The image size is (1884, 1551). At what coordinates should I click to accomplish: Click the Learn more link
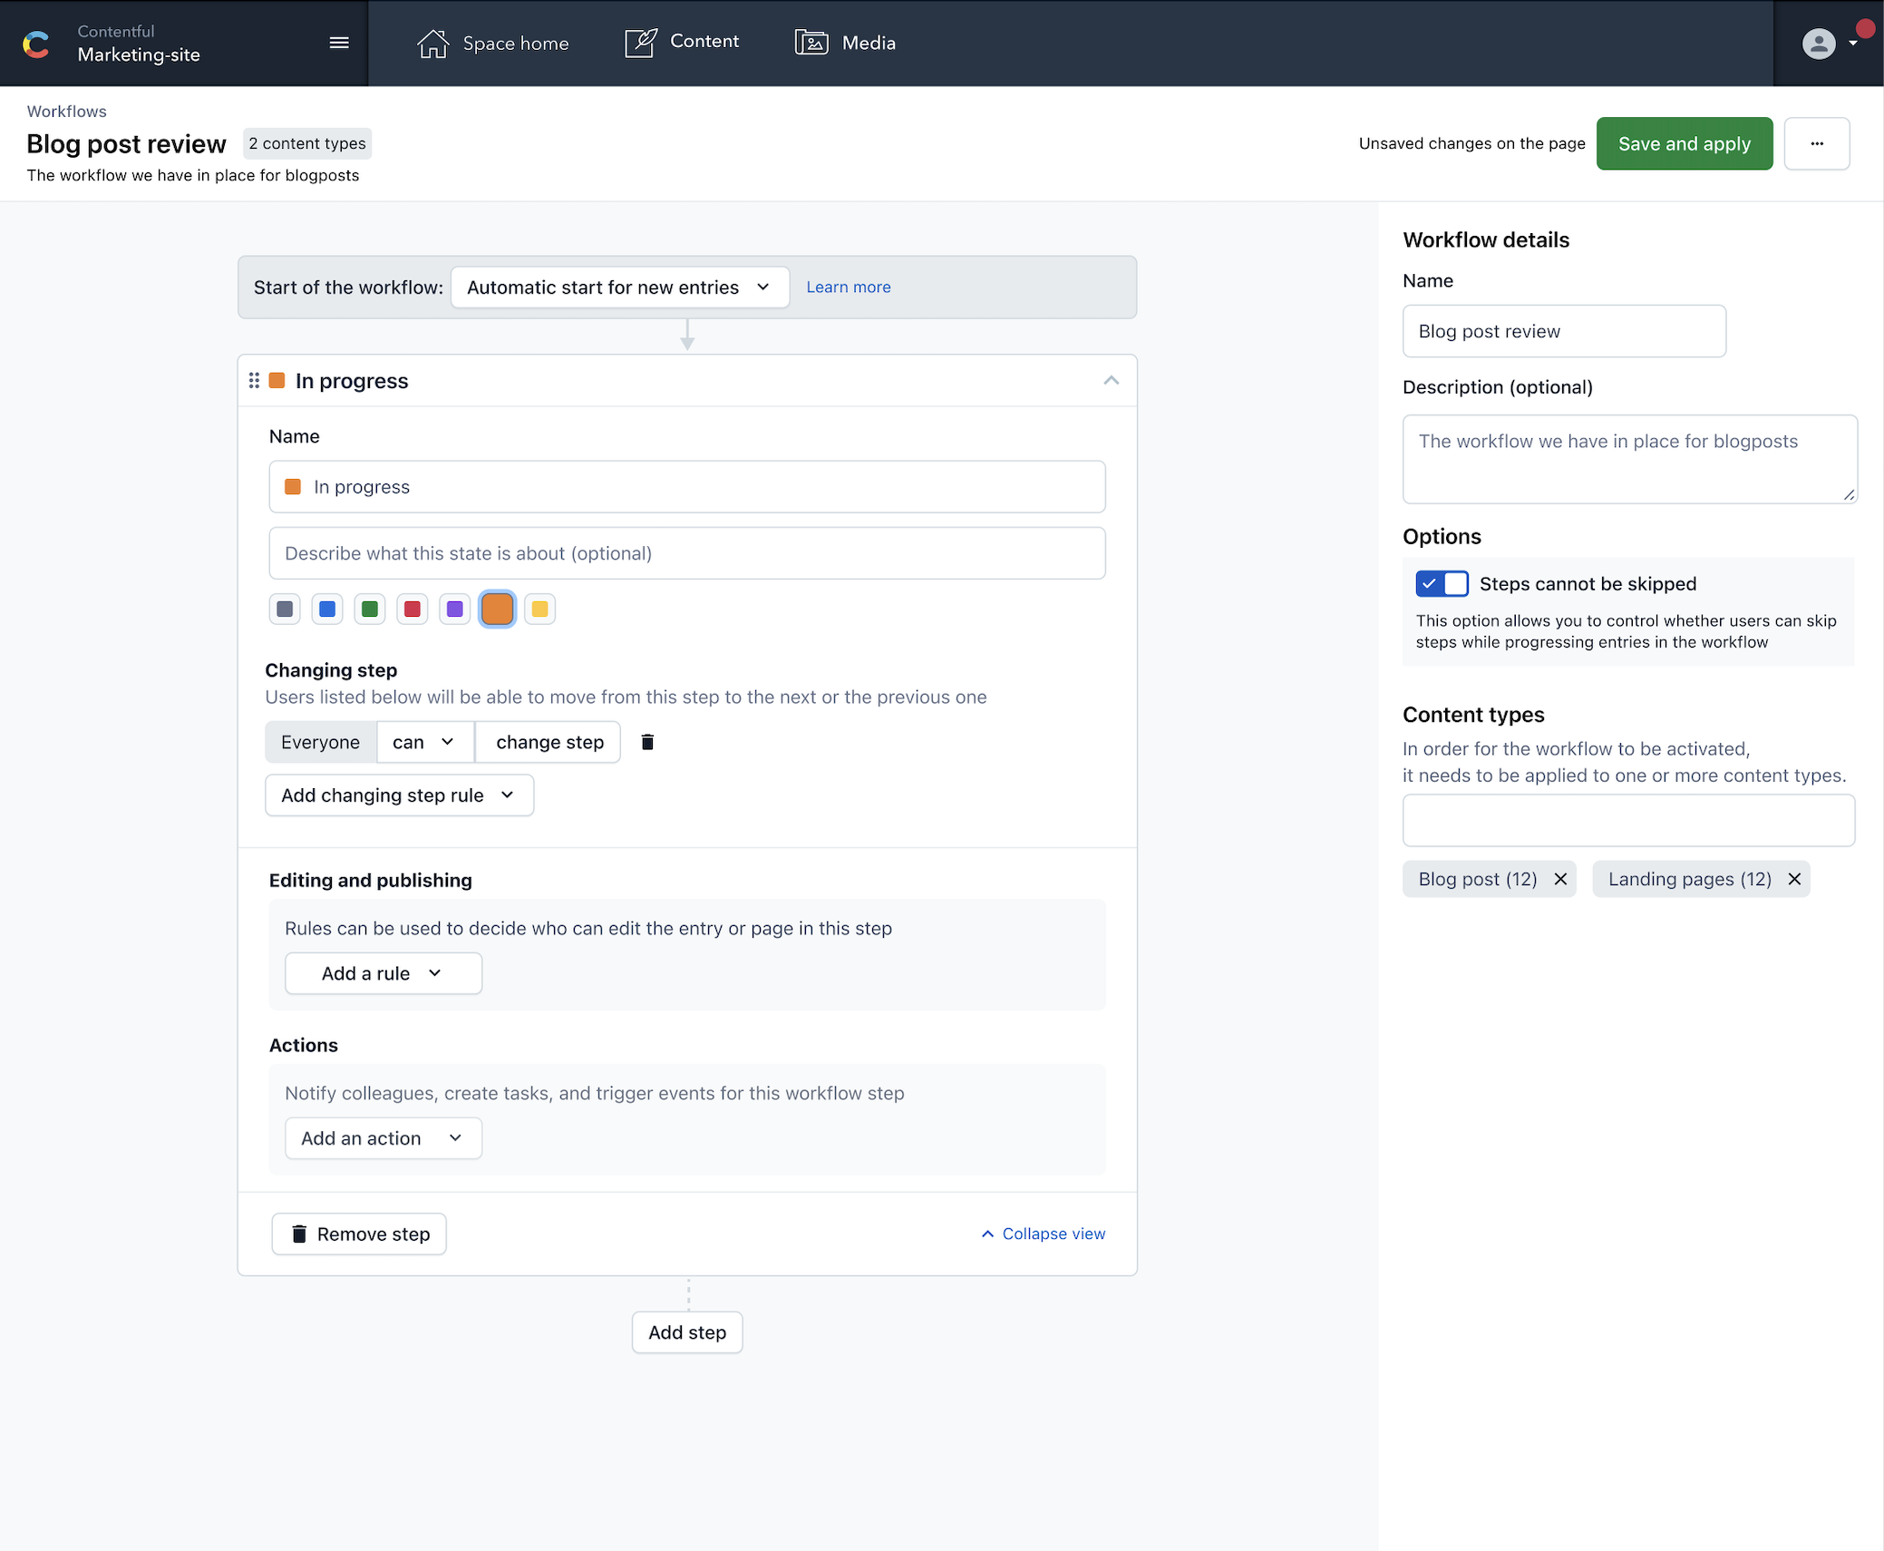pos(848,287)
